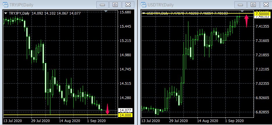Click the 15.215 price axis value

coord(126,41)
